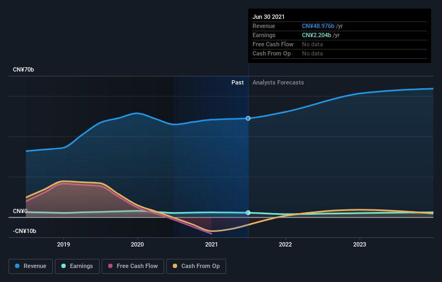This screenshot has width=442, height=282.
Task: Toggle the Free Cash Flow legend button
Action: [x=133, y=266]
